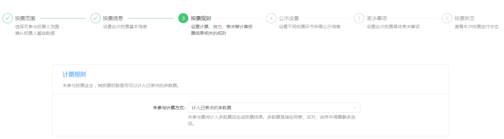This screenshot has width=504, height=139.
Task: Click the 未参与计票方式 field label
Action: pos(169,108)
